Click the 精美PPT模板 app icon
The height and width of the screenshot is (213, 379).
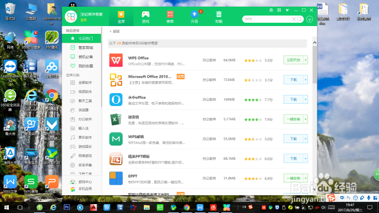coord(116,159)
